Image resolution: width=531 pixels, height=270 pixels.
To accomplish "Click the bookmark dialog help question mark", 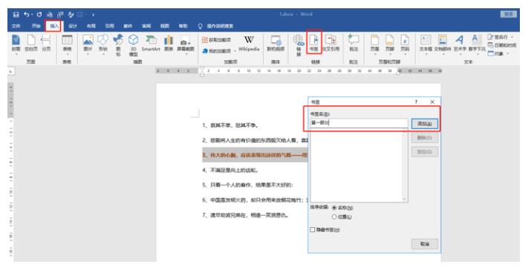I will point(416,102).
